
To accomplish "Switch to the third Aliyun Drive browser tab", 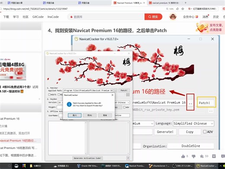I will pos(86,3).
